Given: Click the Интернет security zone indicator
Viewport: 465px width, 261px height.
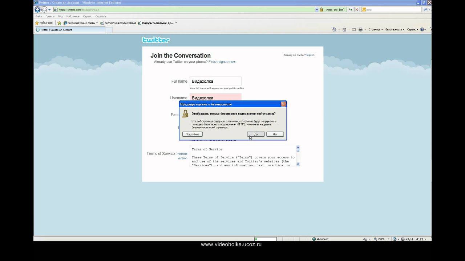Looking at the screenshot, I should tap(320, 239).
